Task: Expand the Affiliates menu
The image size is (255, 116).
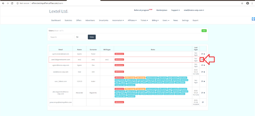Action: 132,20
